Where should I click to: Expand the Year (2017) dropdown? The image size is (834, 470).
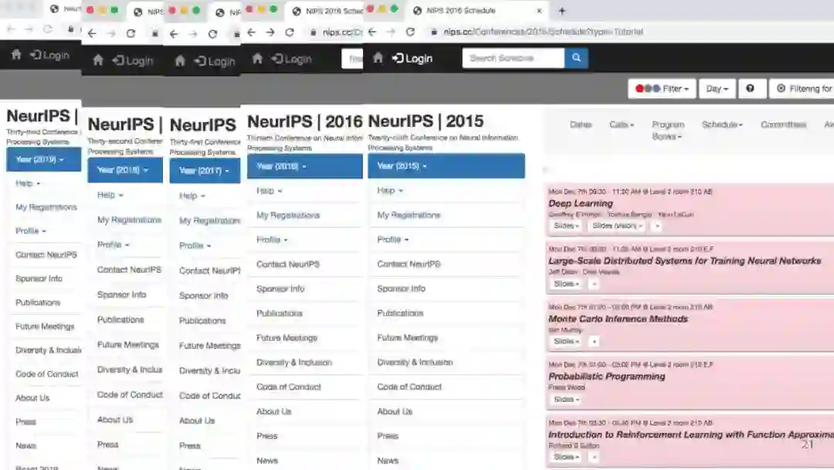pyautogui.click(x=205, y=170)
